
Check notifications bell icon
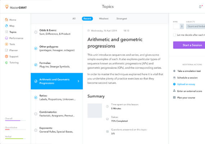(x=200, y=6)
